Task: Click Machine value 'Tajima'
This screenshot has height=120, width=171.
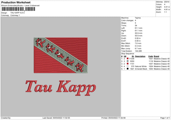Action: pyautogui.click(x=138, y=18)
